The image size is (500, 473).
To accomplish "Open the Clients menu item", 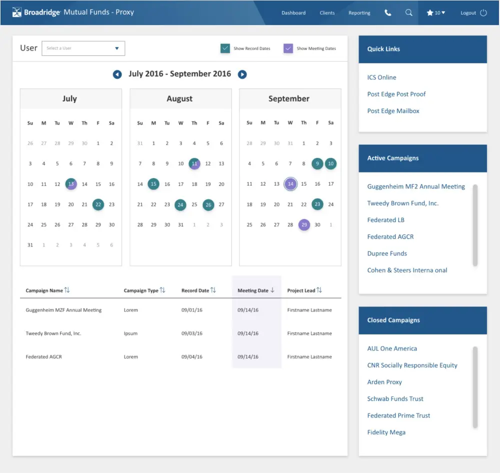I will (327, 13).
